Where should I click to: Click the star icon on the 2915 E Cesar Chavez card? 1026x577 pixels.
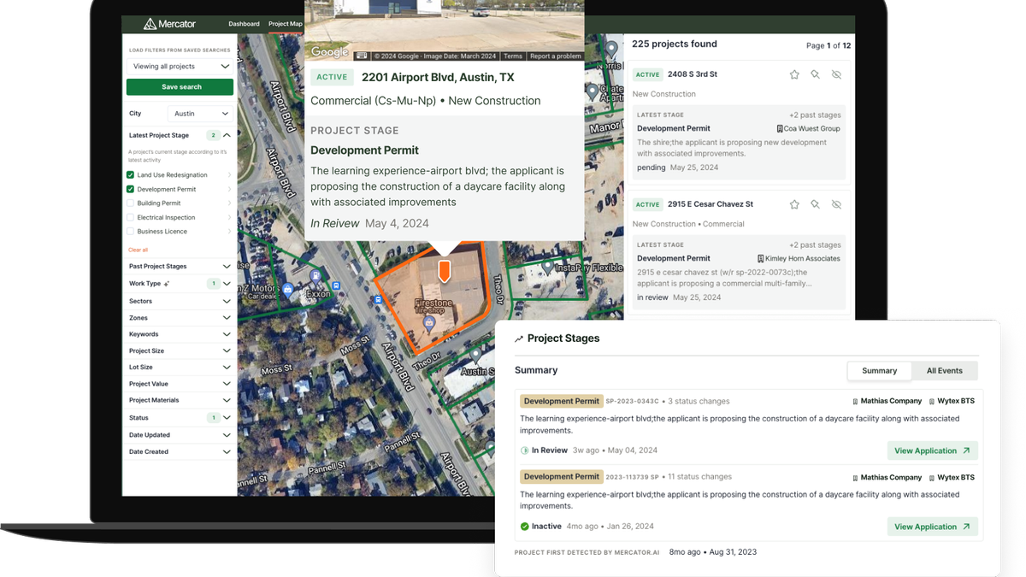coord(794,204)
